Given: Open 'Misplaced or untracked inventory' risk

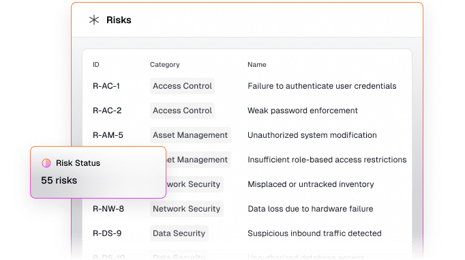Looking at the screenshot, I should (311, 184).
